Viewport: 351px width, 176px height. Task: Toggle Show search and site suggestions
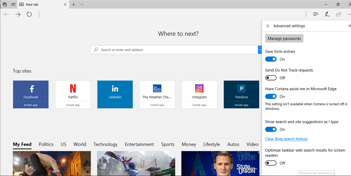[x=271, y=129]
